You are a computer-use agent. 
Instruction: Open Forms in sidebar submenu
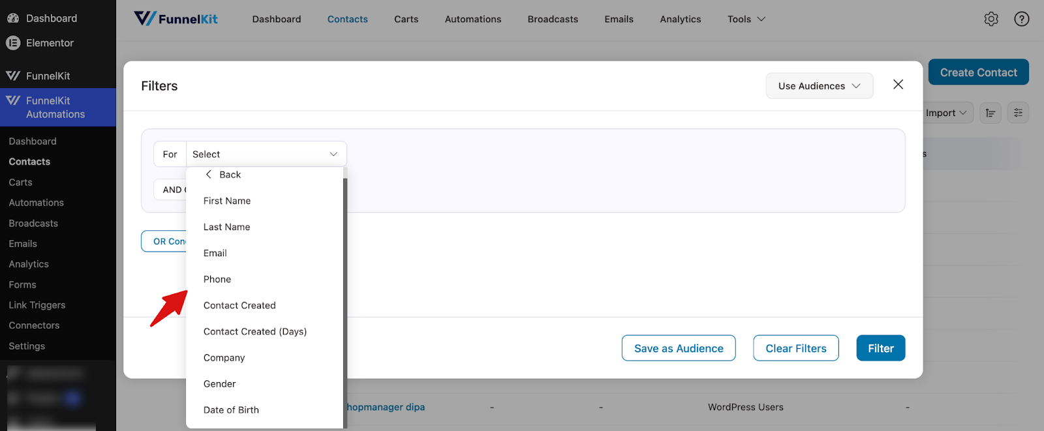pos(22,285)
